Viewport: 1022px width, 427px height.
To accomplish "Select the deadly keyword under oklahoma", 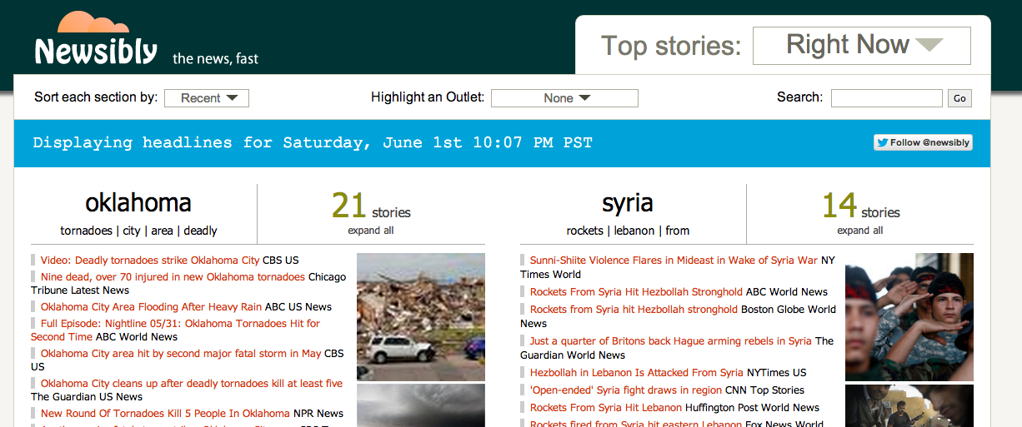I will pos(200,231).
